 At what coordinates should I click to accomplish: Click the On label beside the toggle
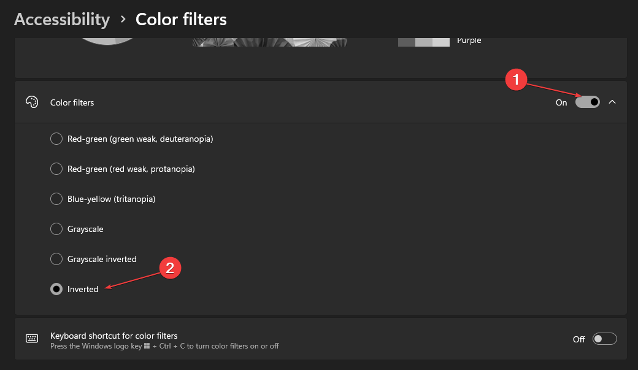point(561,102)
